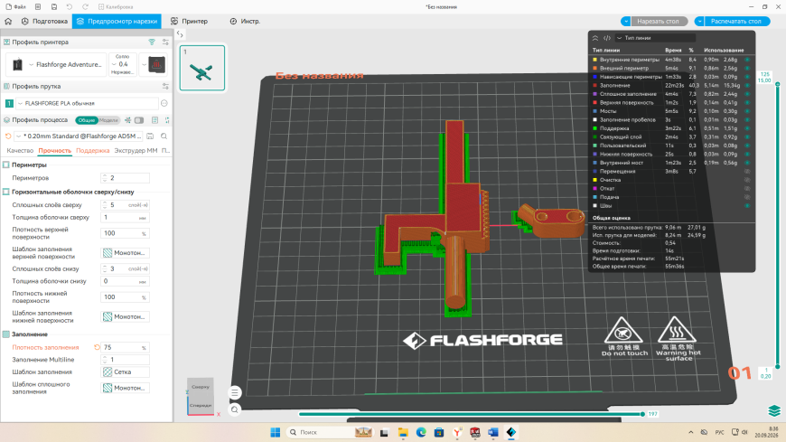The image size is (786, 442).
Task: Open dropdown arrow beside Распечатать стол
Action: (699, 21)
